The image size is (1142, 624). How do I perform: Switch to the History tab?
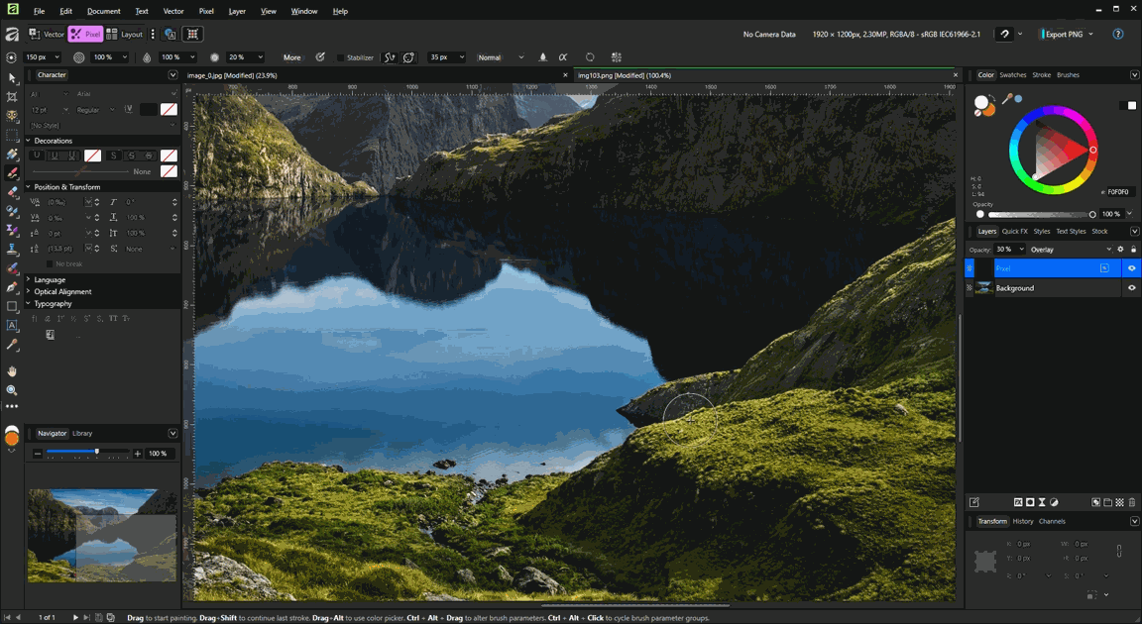click(x=1023, y=521)
